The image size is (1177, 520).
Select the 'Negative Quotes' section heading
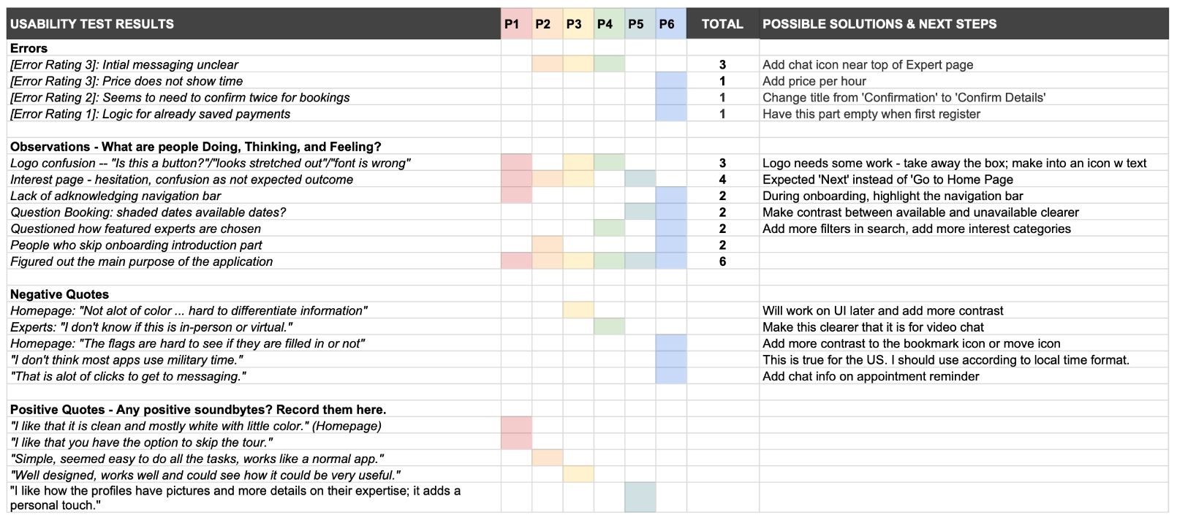[59, 294]
